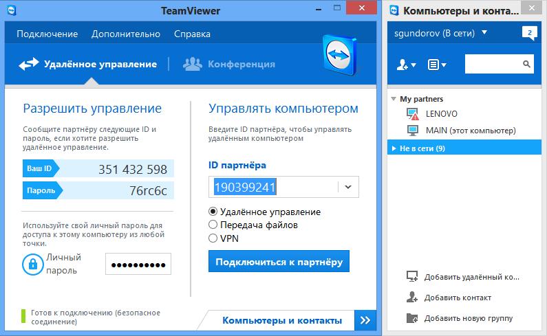Click the add remote computer icon
547x336 pixels.
(x=412, y=276)
